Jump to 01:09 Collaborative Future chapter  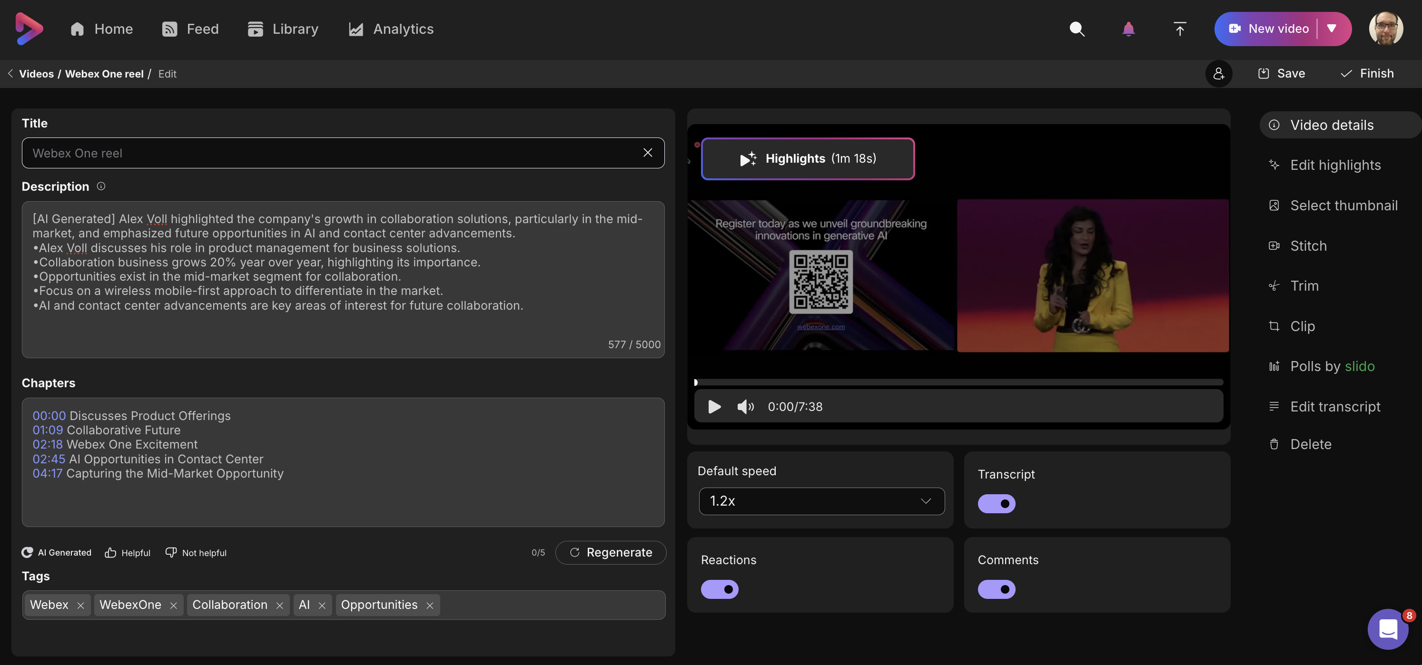[106, 430]
